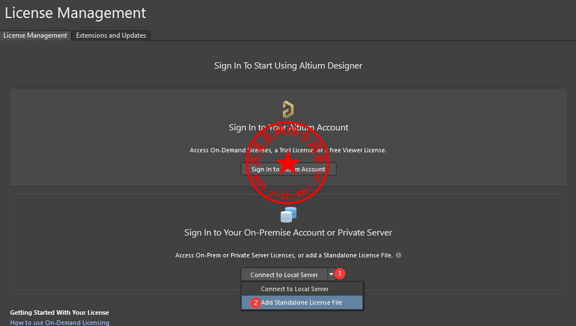Image resolution: width=576 pixels, height=326 pixels.
Task: Click the On-Premise Account or Private Server heading
Action: click(x=288, y=233)
